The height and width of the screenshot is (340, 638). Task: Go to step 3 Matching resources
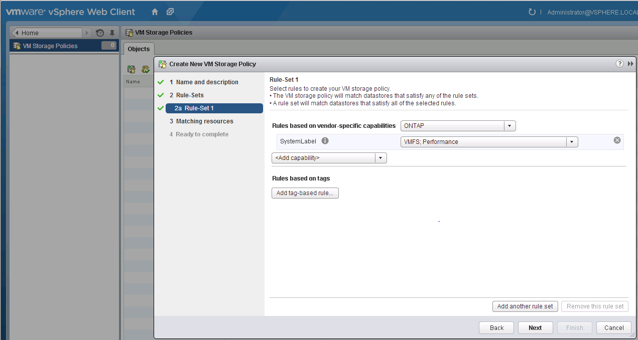(201, 121)
